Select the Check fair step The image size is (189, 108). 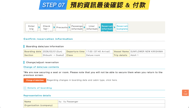click(x=46, y=27)
